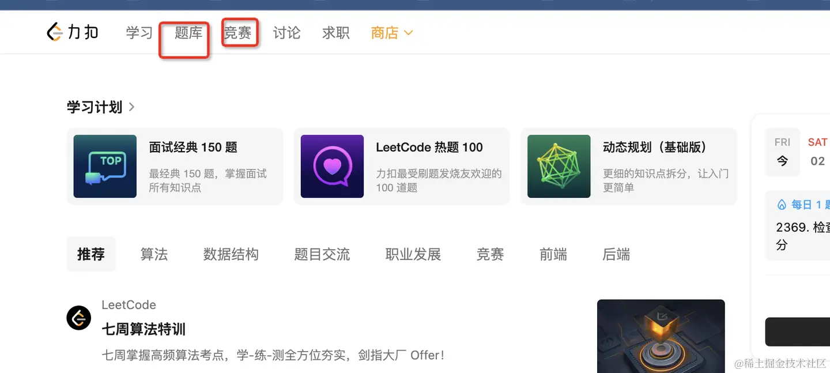The height and width of the screenshot is (373, 830).
Task: Open the 七周算法特训 cover image
Action: [x=661, y=336]
